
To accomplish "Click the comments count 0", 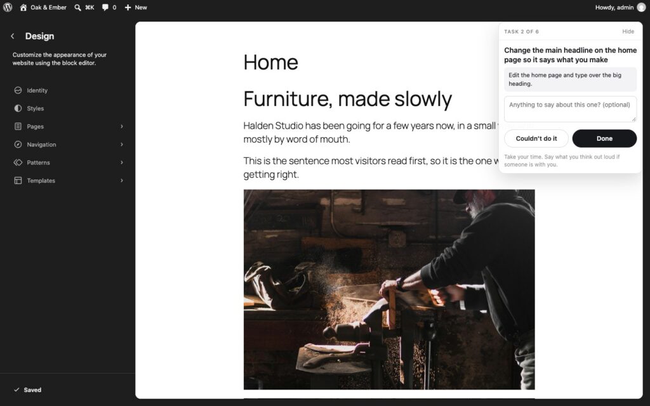I will click(x=114, y=8).
